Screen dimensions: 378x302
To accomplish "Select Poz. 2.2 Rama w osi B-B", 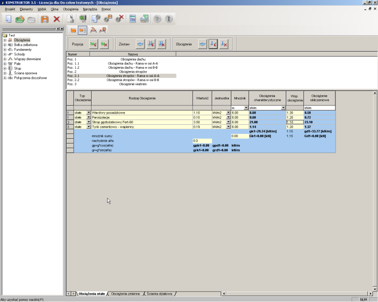I will point(121,80).
